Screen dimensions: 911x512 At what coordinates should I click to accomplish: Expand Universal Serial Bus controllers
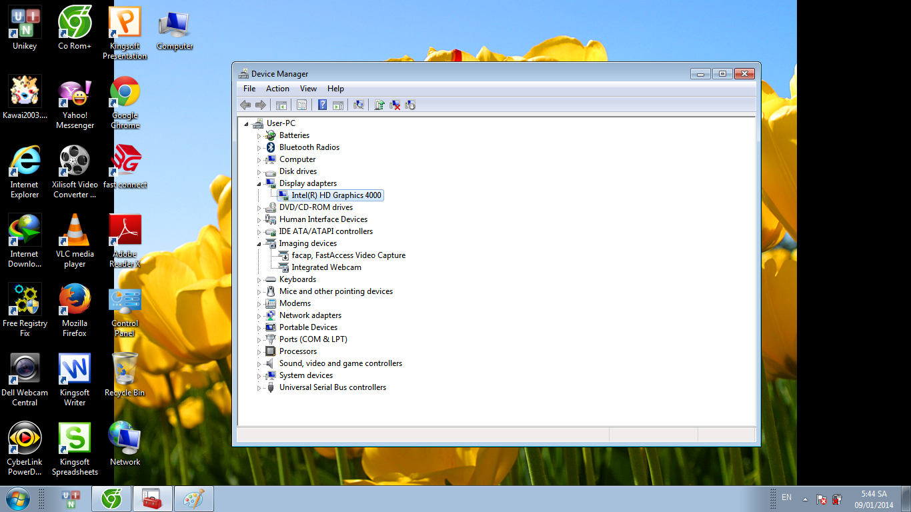pos(259,388)
